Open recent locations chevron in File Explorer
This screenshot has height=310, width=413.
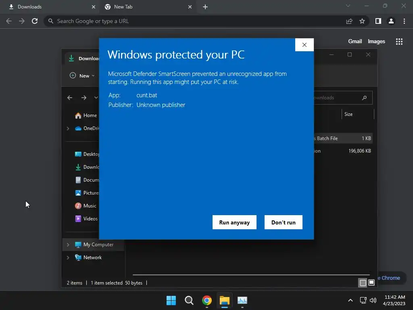point(96,98)
